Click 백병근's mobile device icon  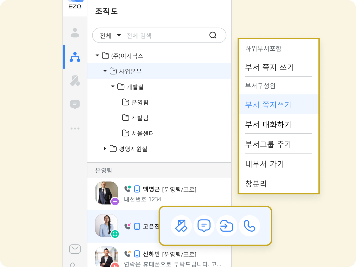137,189
